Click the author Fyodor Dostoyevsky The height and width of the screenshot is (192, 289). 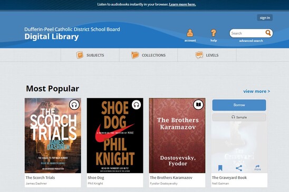click(163, 184)
